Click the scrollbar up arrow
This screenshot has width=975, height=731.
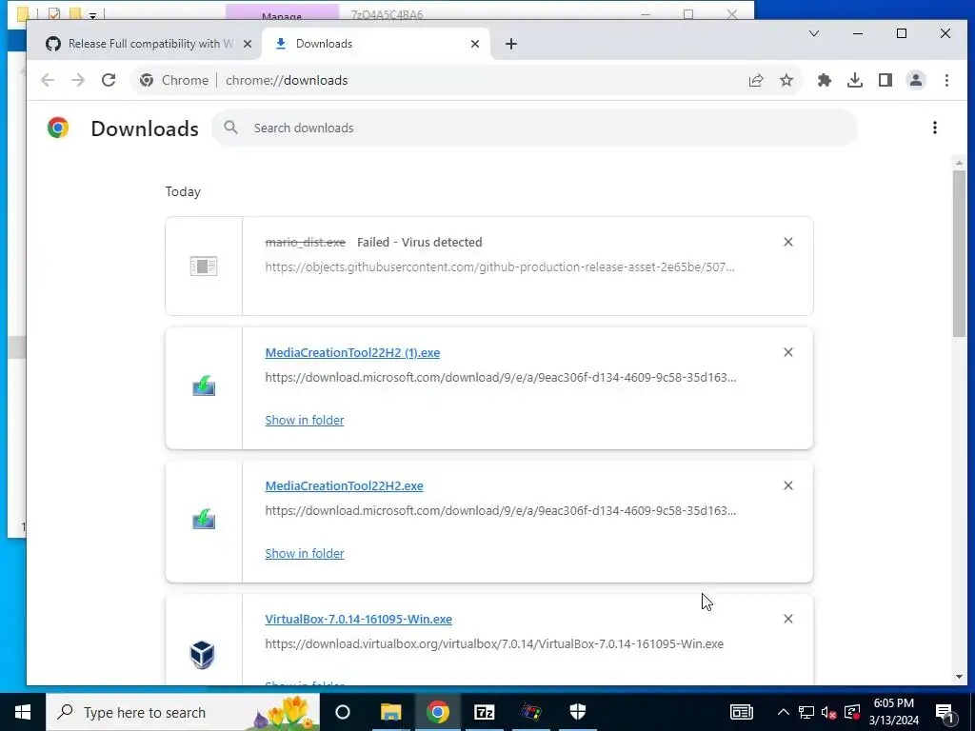[x=959, y=163]
